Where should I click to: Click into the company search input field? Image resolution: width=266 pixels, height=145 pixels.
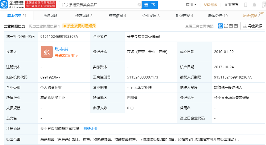pyautogui.click(x=98, y=5)
